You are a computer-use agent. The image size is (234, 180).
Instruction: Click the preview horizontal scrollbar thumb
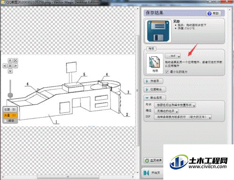coord(68,177)
